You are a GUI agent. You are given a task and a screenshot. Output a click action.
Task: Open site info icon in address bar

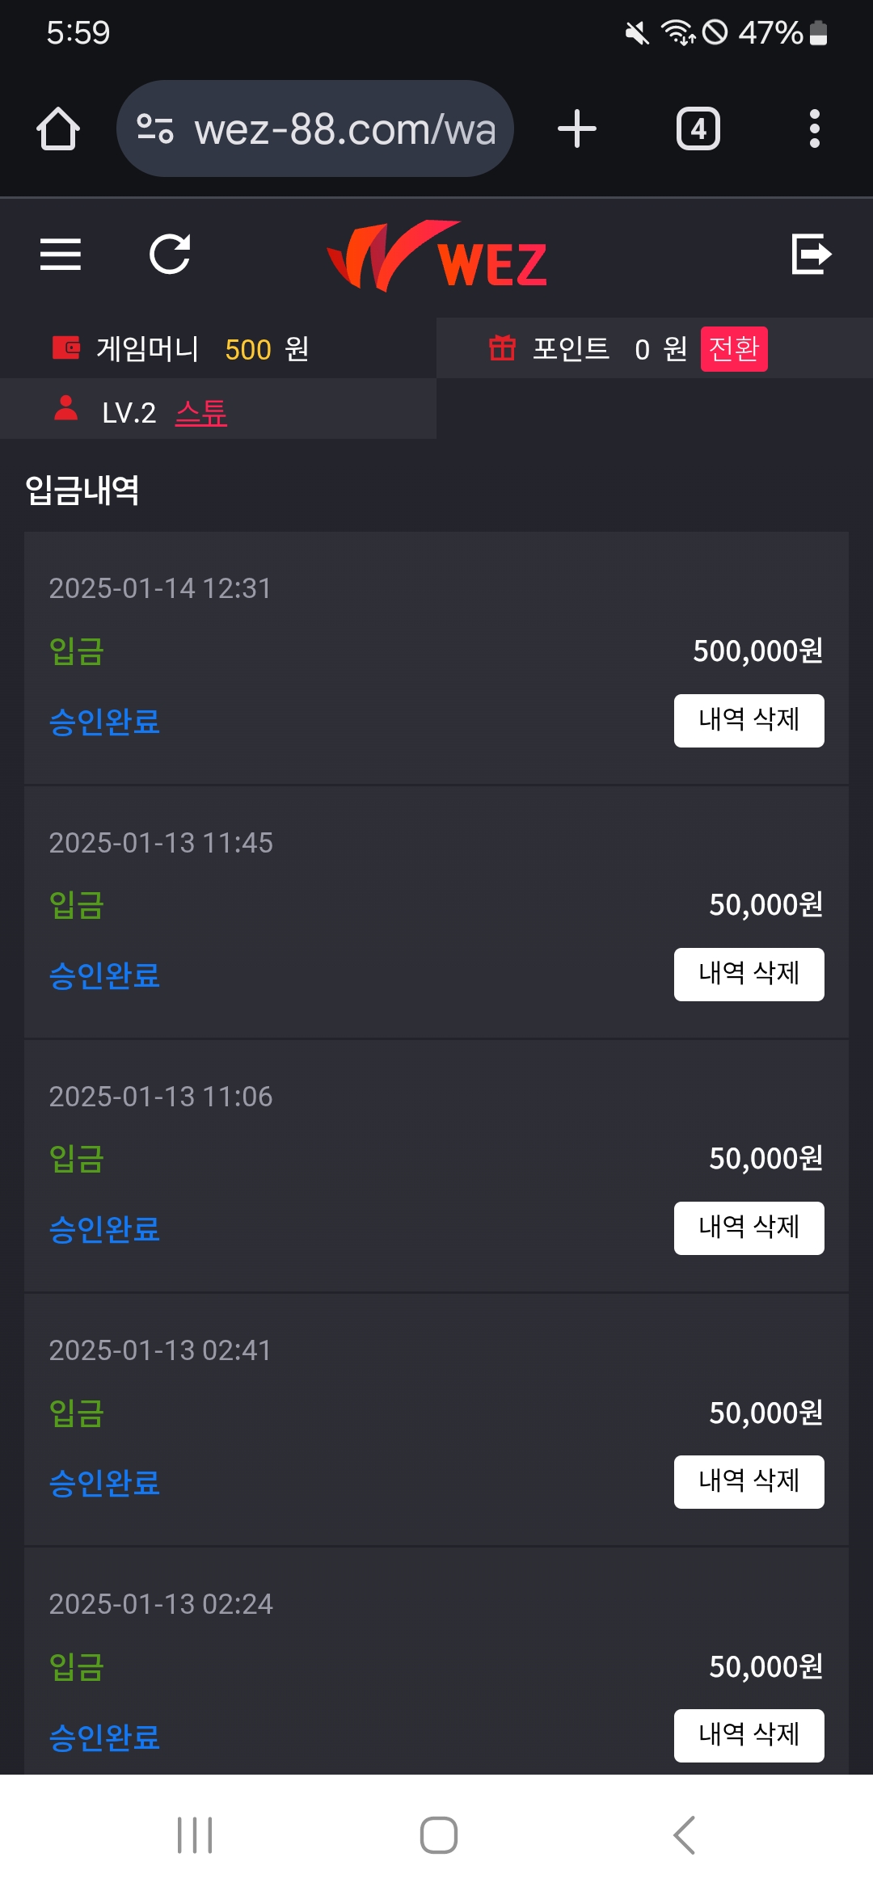pos(155,129)
